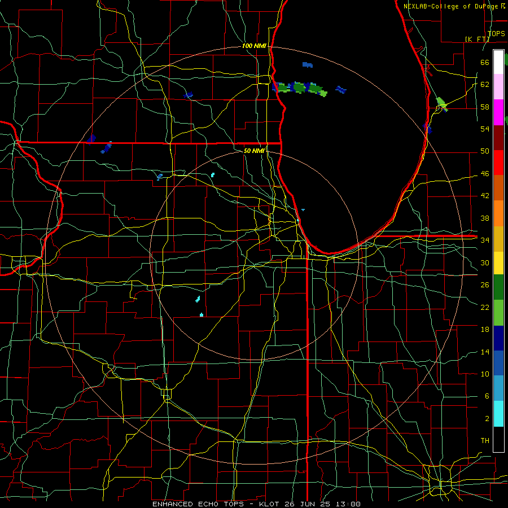Viewport: 508px width, 508px height.
Task: Click the legend value '30'
Action: [x=485, y=262]
